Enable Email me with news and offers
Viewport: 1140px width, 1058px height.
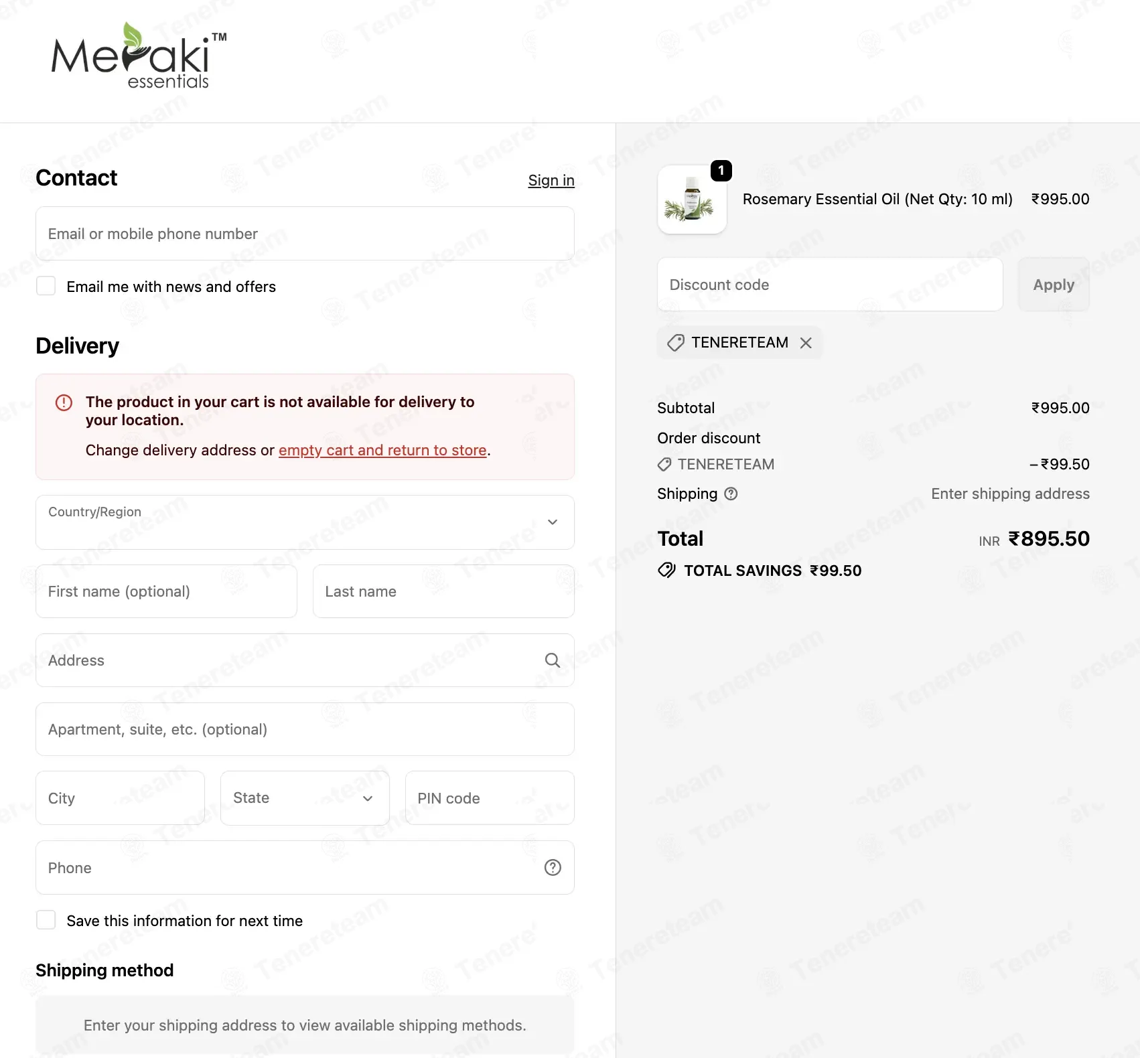click(x=46, y=286)
